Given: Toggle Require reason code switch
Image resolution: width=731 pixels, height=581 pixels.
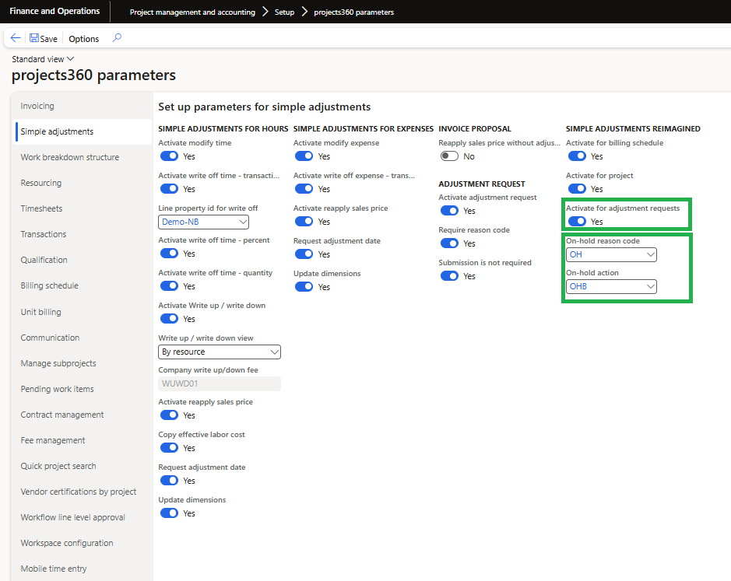Looking at the screenshot, I should coord(449,243).
